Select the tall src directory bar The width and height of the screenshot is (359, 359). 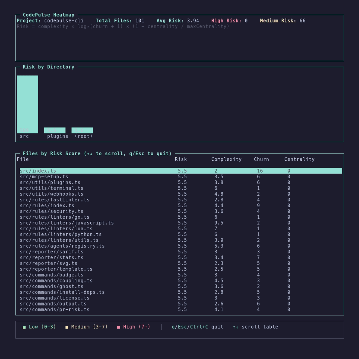click(x=28, y=104)
